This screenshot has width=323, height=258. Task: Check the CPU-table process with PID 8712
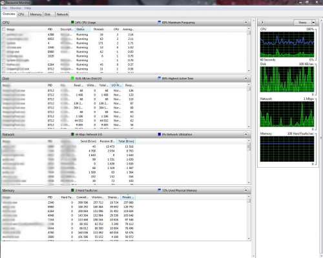pos(4,69)
